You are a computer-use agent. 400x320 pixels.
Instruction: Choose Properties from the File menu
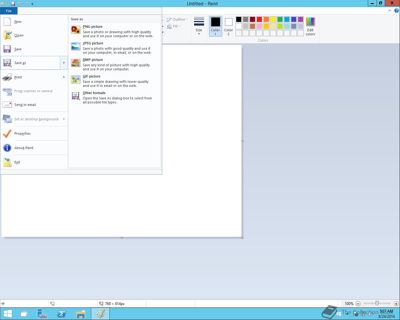[x=34, y=133]
